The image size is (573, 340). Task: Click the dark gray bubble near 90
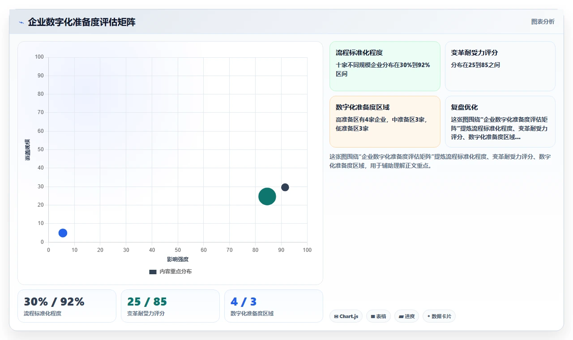coord(285,187)
